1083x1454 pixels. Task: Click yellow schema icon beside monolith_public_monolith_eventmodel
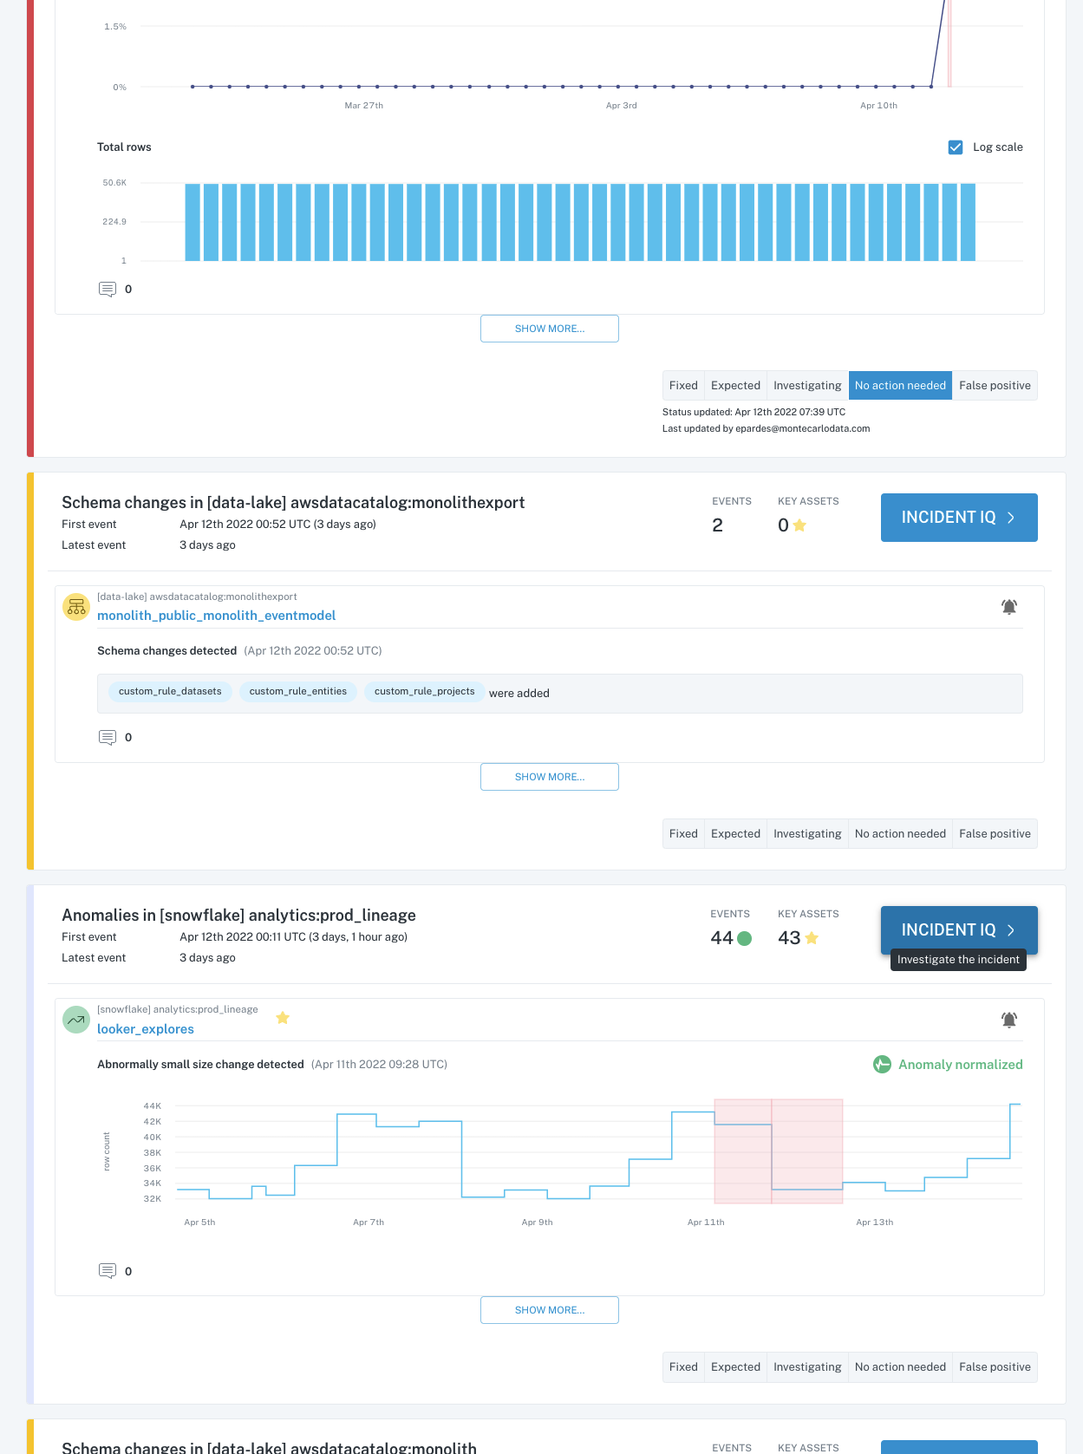[x=76, y=606]
